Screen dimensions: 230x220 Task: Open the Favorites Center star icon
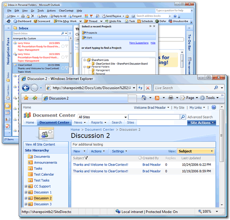pos(26,98)
